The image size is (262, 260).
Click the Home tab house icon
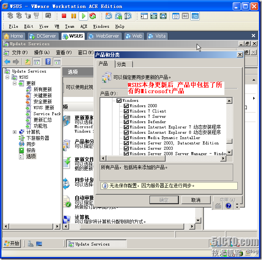tap(6, 36)
